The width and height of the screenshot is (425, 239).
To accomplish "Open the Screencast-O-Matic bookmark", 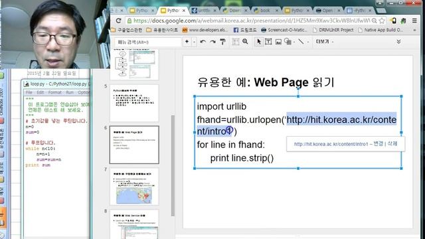I will coord(284,30).
